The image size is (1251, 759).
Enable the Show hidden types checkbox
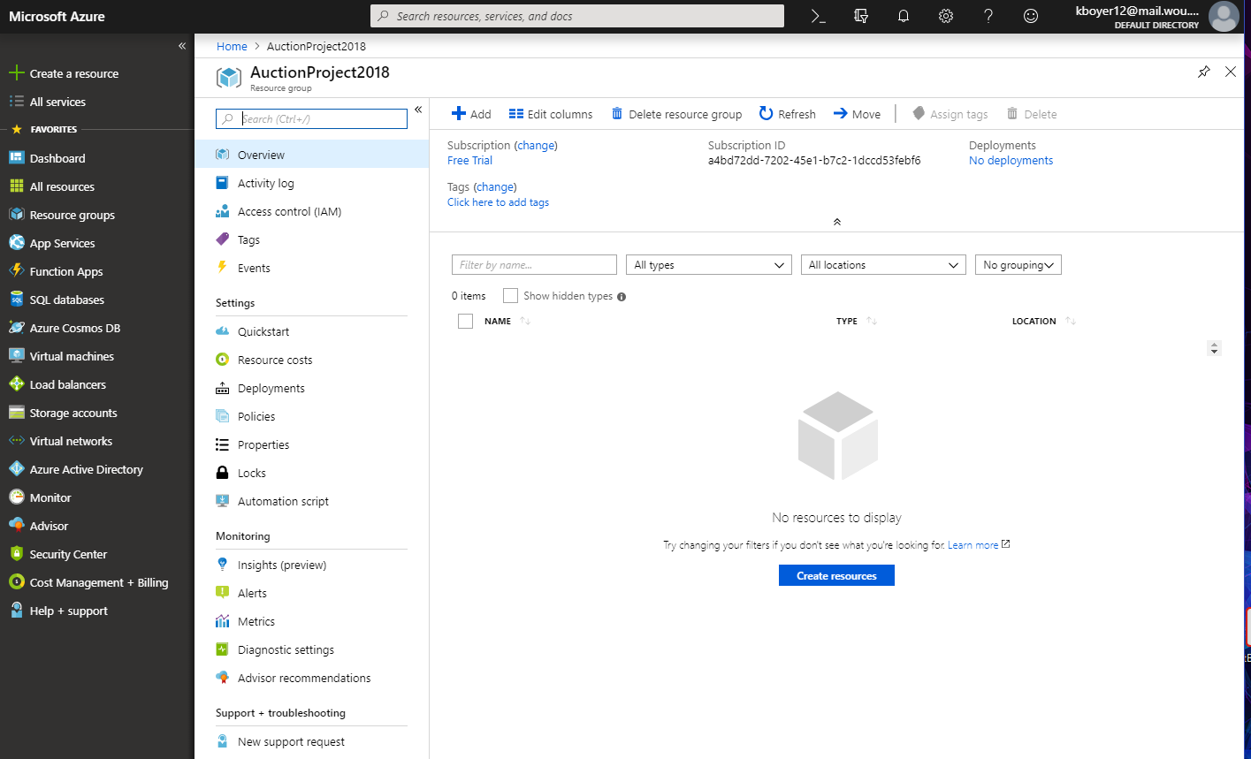[x=510, y=296]
